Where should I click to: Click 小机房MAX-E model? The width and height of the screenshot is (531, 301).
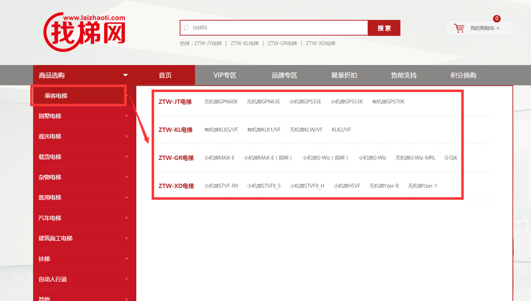pyautogui.click(x=219, y=158)
